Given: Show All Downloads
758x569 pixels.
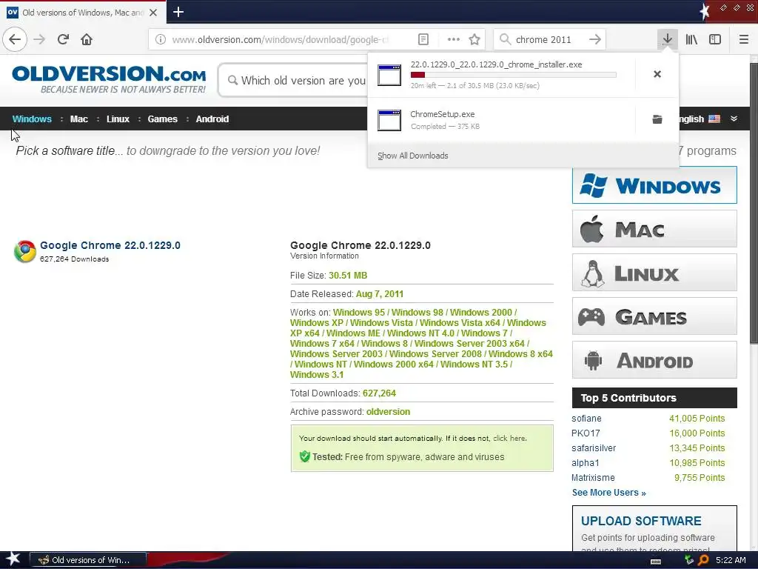Looking at the screenshot, I should (x=413, y=156).
